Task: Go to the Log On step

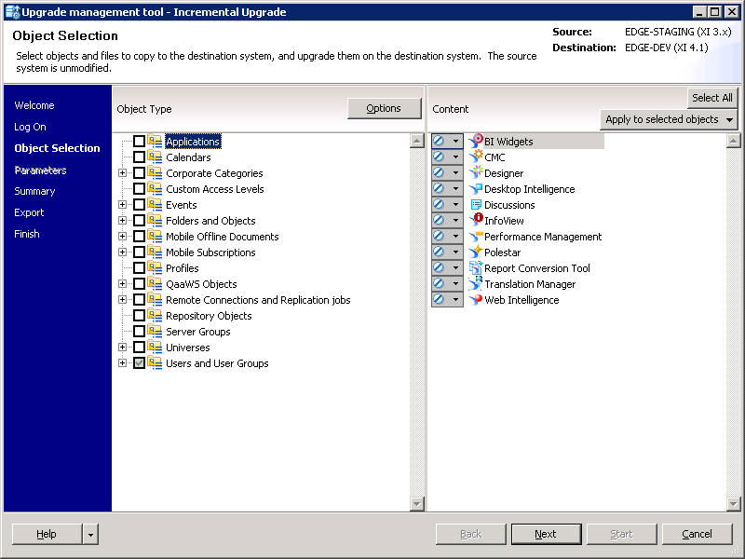Action: coord(30,127)
